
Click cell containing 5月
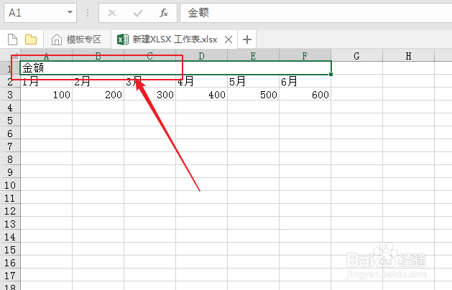tap(254, 82)
